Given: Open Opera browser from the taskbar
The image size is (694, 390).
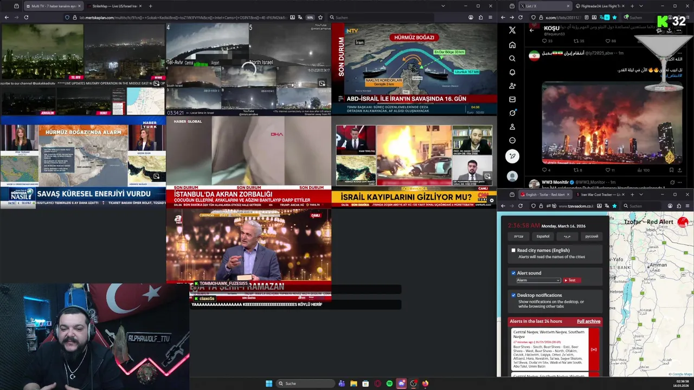Looking at the screenshot, I should [x=377, y=383].
